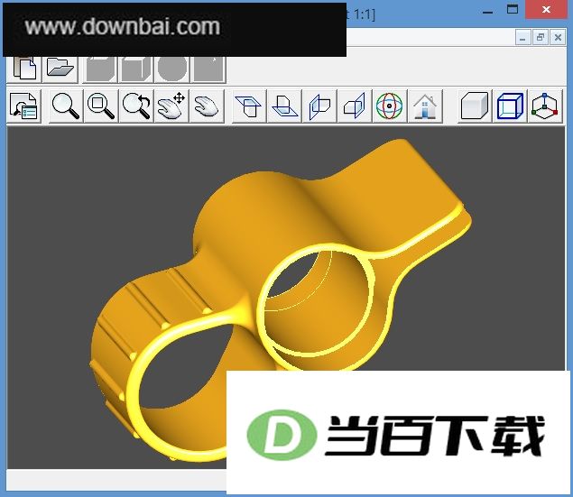Click the orbit globe icon
This screenshot has height=497, width=573.
(x=390, y=106)
